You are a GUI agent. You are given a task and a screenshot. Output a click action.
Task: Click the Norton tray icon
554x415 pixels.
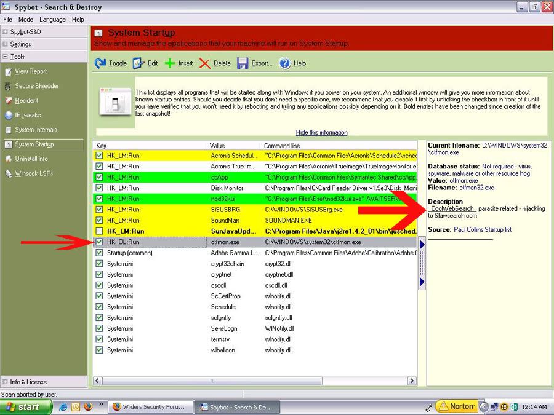click(x=457, y=406)
